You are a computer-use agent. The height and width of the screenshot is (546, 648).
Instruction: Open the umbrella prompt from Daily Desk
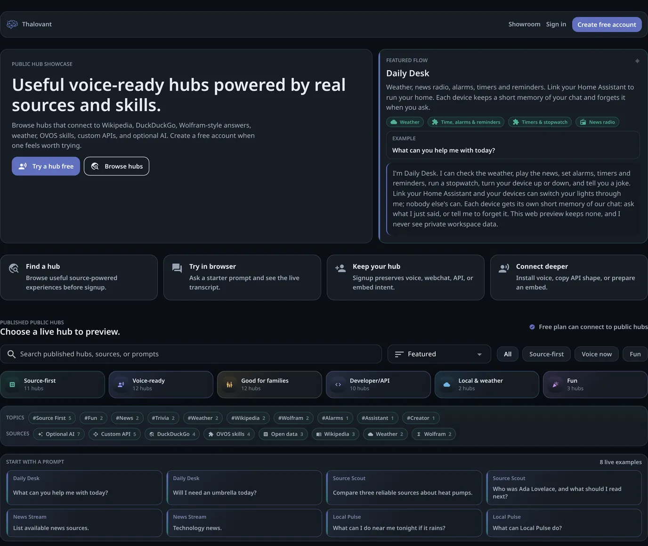coord(244,488)
